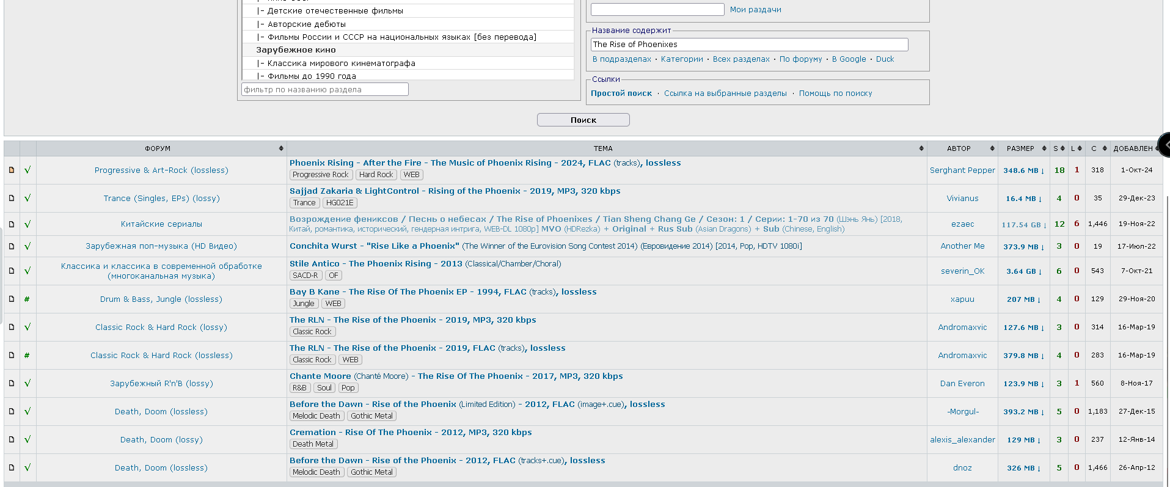Click the Trance tag
The image size is (1170, 487).
(x=304, y=203)
